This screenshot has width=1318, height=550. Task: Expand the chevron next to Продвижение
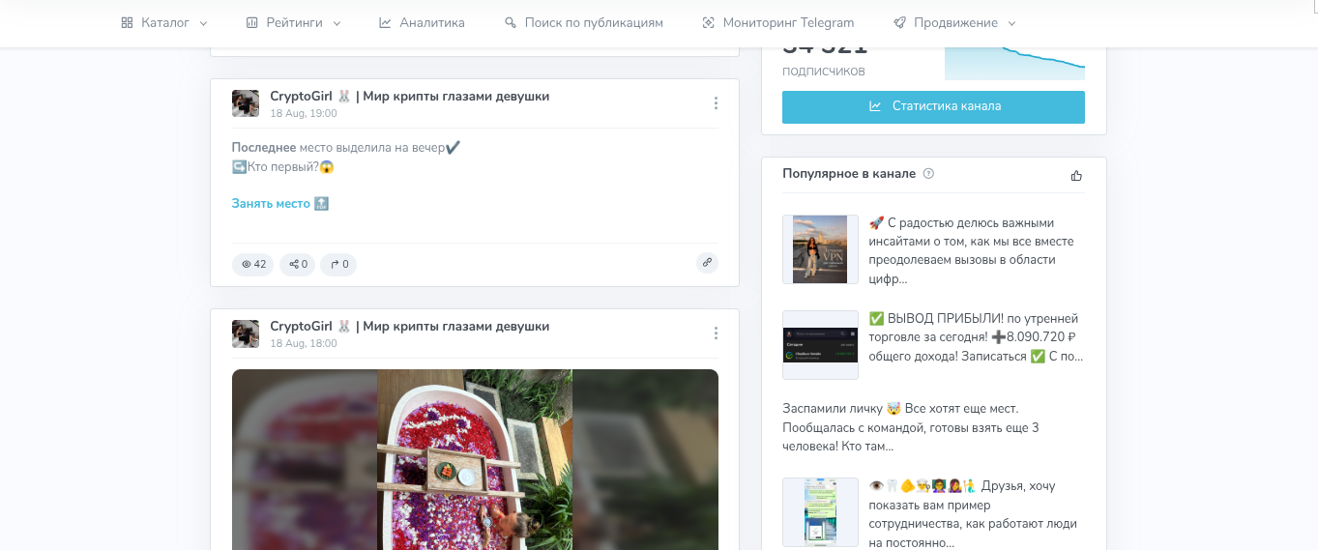(1011, 23)
